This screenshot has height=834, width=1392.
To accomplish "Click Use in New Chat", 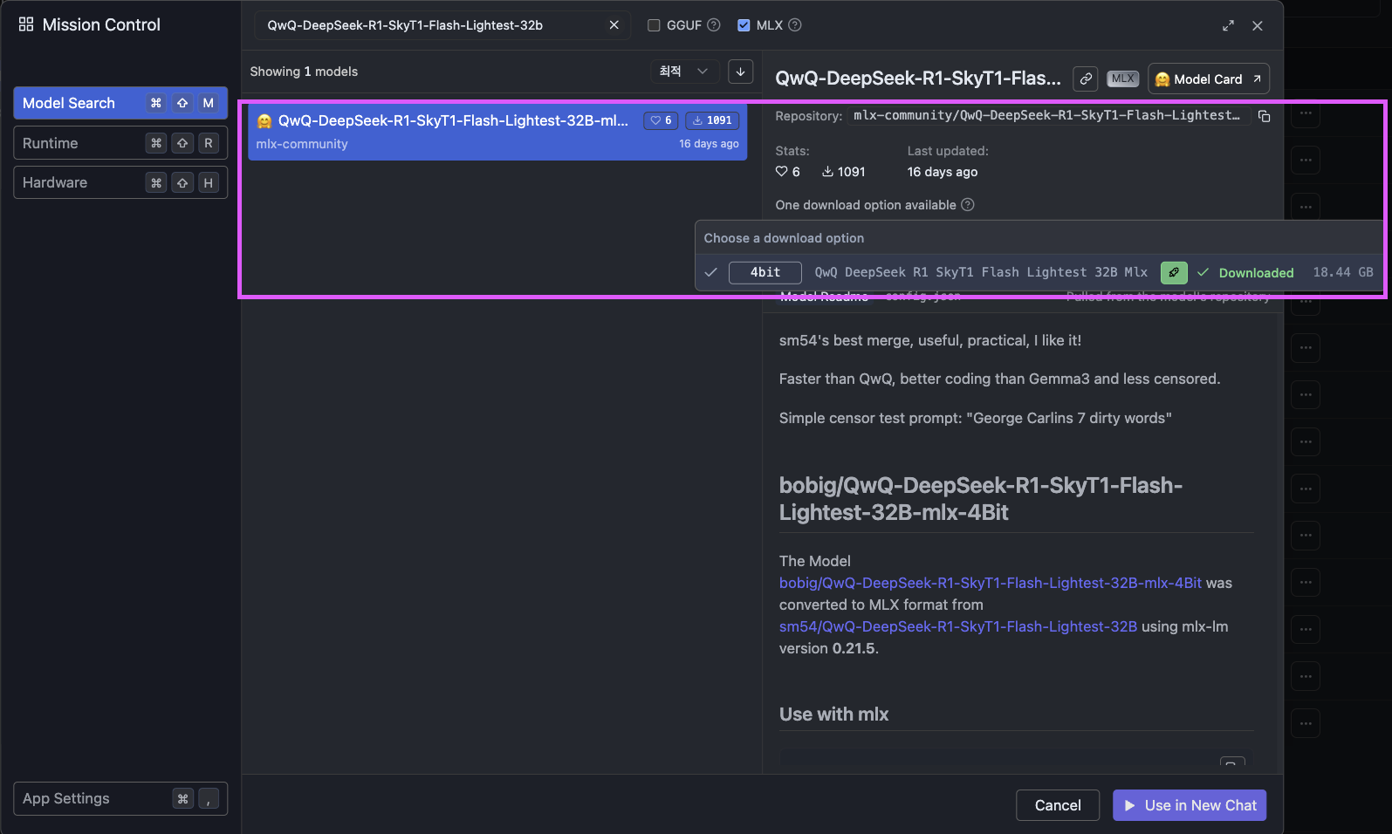I will (x=1190, y=805).
